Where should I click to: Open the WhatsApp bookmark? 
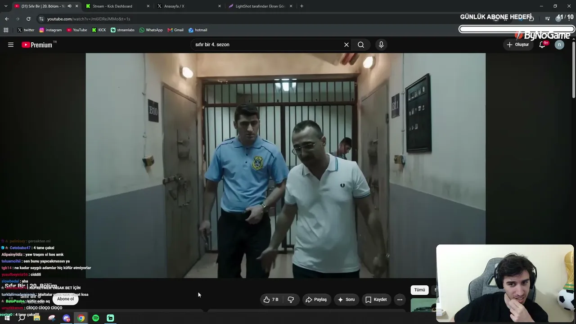pos(151,30)
